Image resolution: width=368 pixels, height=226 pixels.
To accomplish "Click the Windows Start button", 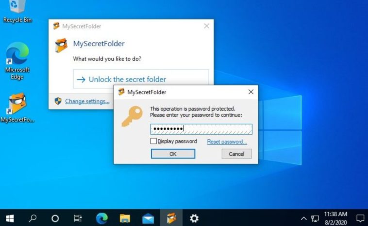I will tap(10, 218).
